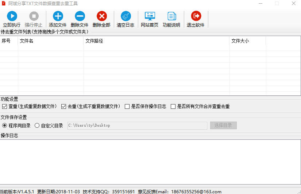301x194 pixels.
Task: Open the 网站首页 website icon
Action: point(150,16)
